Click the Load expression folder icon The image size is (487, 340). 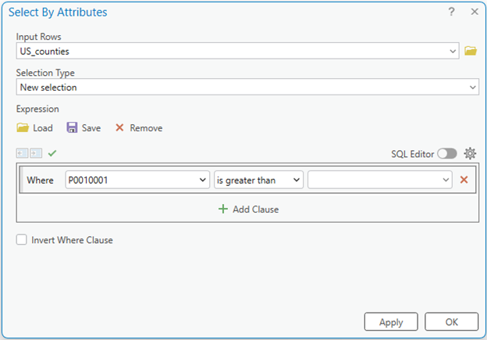click(x=23, y=127)
